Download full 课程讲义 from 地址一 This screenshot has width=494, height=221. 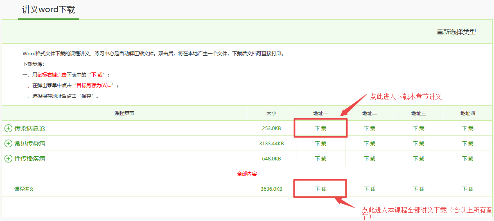click(320, 189)
